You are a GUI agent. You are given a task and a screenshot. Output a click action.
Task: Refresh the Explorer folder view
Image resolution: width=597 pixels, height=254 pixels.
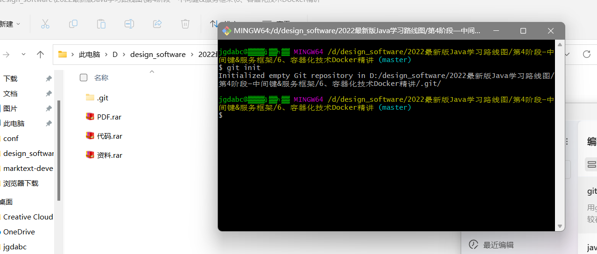click(587, 55)
